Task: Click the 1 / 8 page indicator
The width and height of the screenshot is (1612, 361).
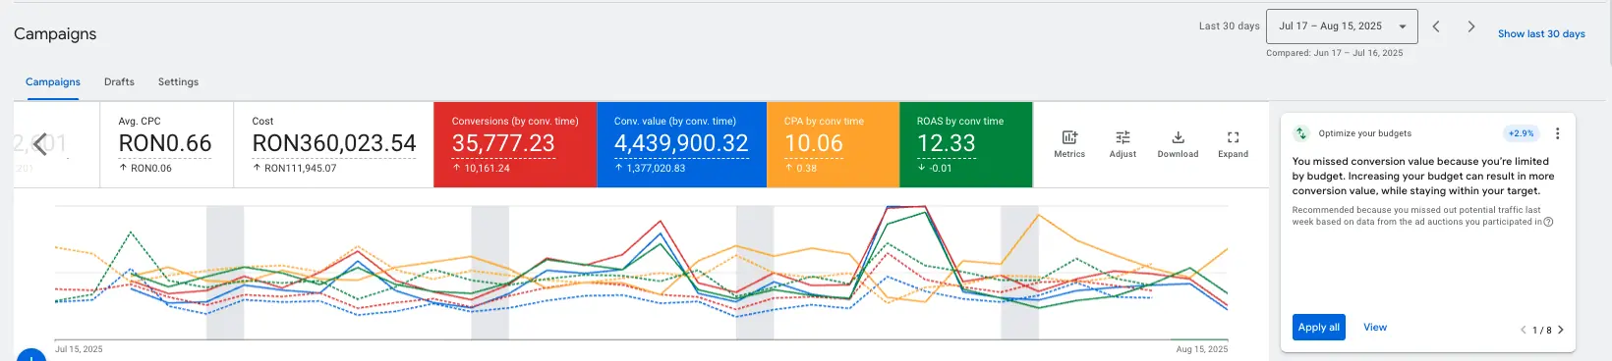Action: 1542,331
